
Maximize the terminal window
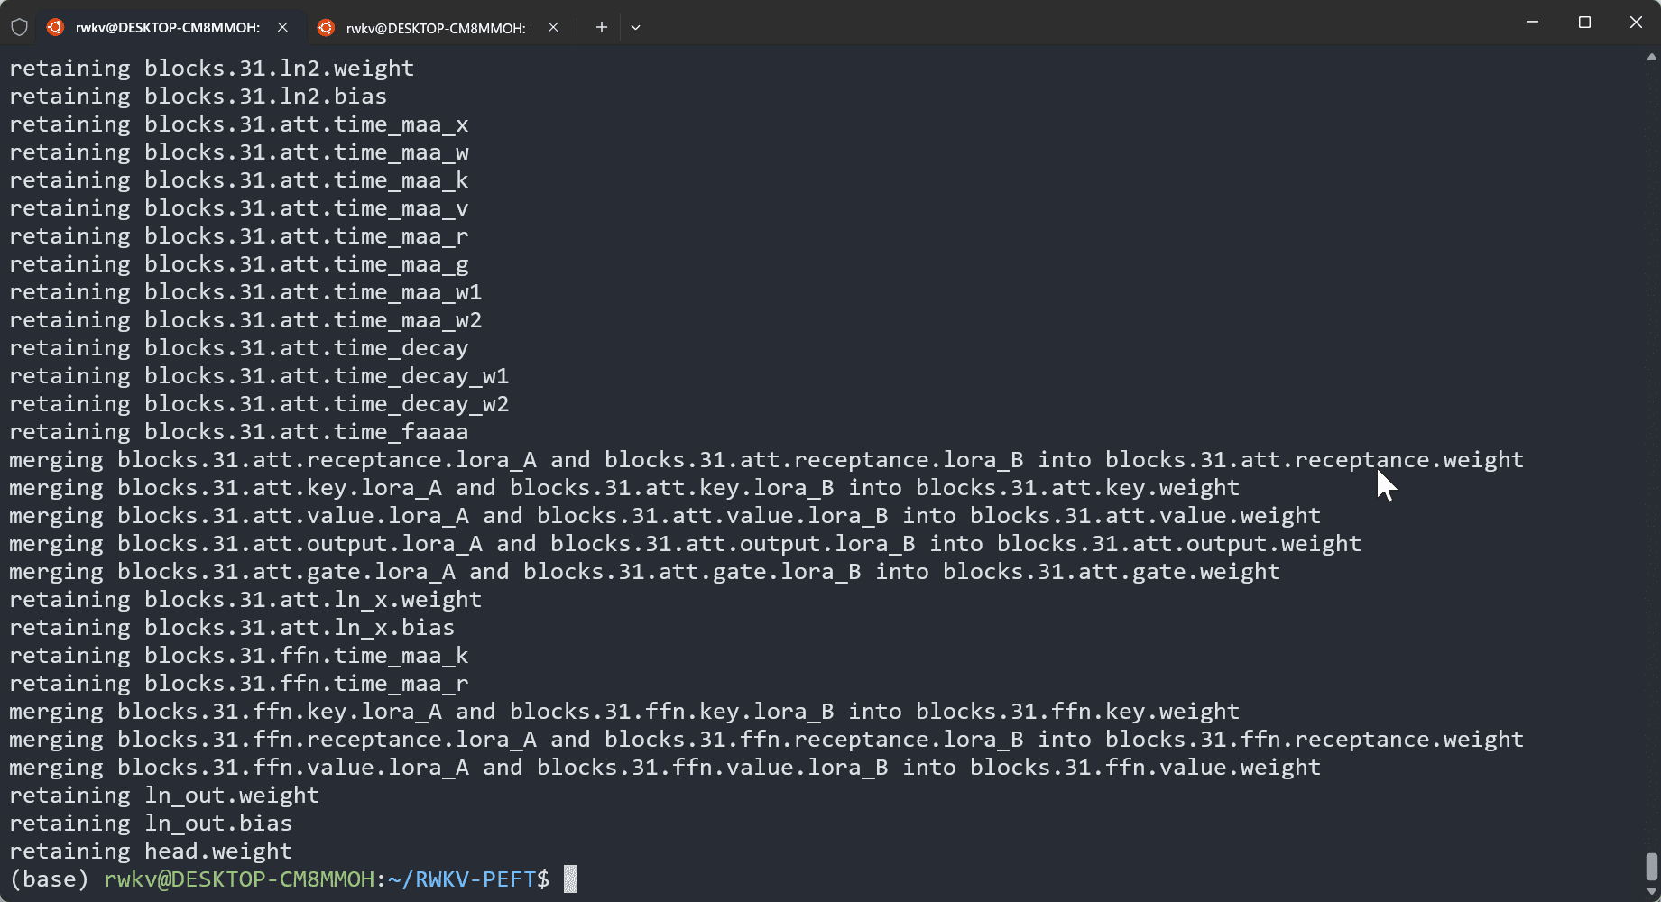pos(1584,22)
